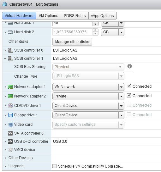Image resolution: width=161 pixels, height=172 pixels.
Task: Expand the Other Devices section
Action: tap(5, 158)
